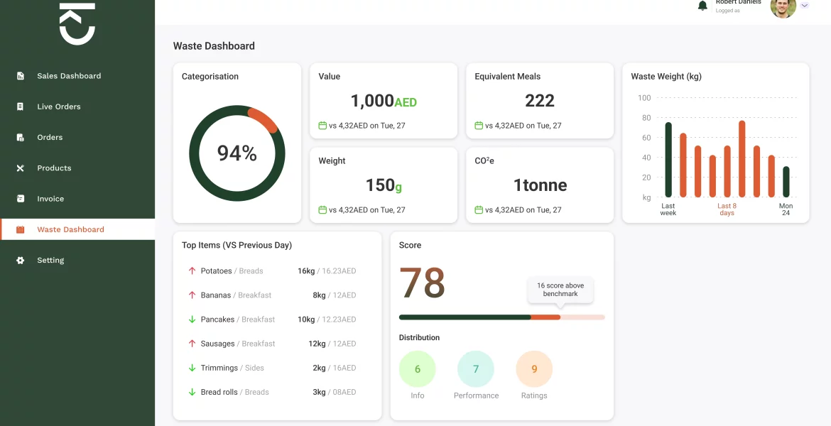
Task: Click the Last 8 days axis label
Action: (727, 209)
